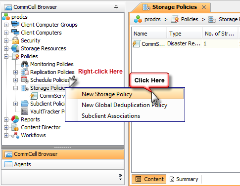The height and width of the screenshot is (186, 240).
Task: Click the Storage Resources globe icon
Action: [15, 48]
